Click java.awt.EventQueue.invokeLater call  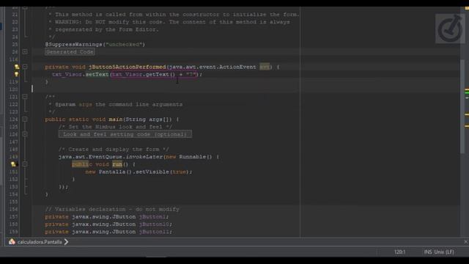click(x=111, y=156)
